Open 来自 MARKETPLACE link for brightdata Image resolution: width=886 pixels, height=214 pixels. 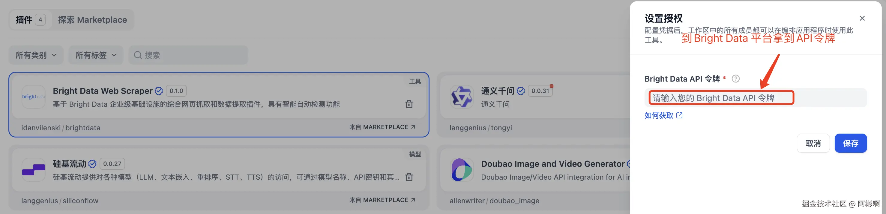coord(382,127)
